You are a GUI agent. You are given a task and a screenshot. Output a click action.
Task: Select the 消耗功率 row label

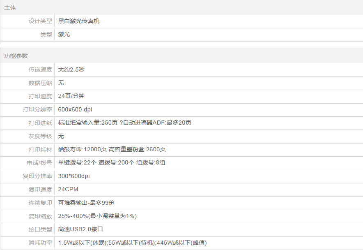(x=40, y=243)
